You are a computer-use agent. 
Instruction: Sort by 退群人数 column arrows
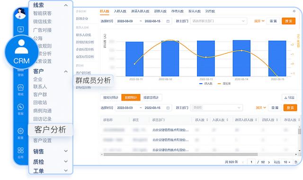point(277,120)
